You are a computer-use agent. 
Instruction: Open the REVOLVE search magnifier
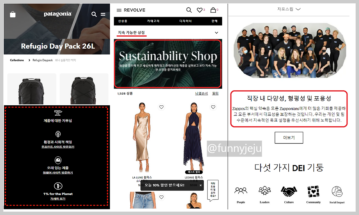point(189,10)
